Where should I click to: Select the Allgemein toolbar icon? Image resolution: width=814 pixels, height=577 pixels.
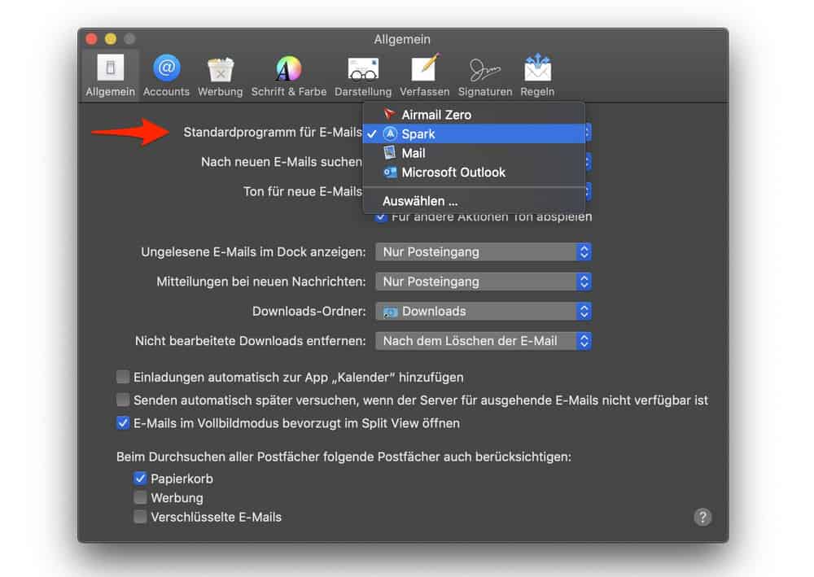[111, 76]
